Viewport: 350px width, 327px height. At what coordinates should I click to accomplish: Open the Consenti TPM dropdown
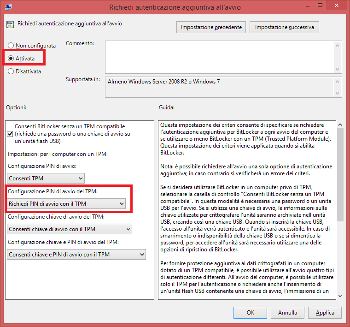point(46,178)
